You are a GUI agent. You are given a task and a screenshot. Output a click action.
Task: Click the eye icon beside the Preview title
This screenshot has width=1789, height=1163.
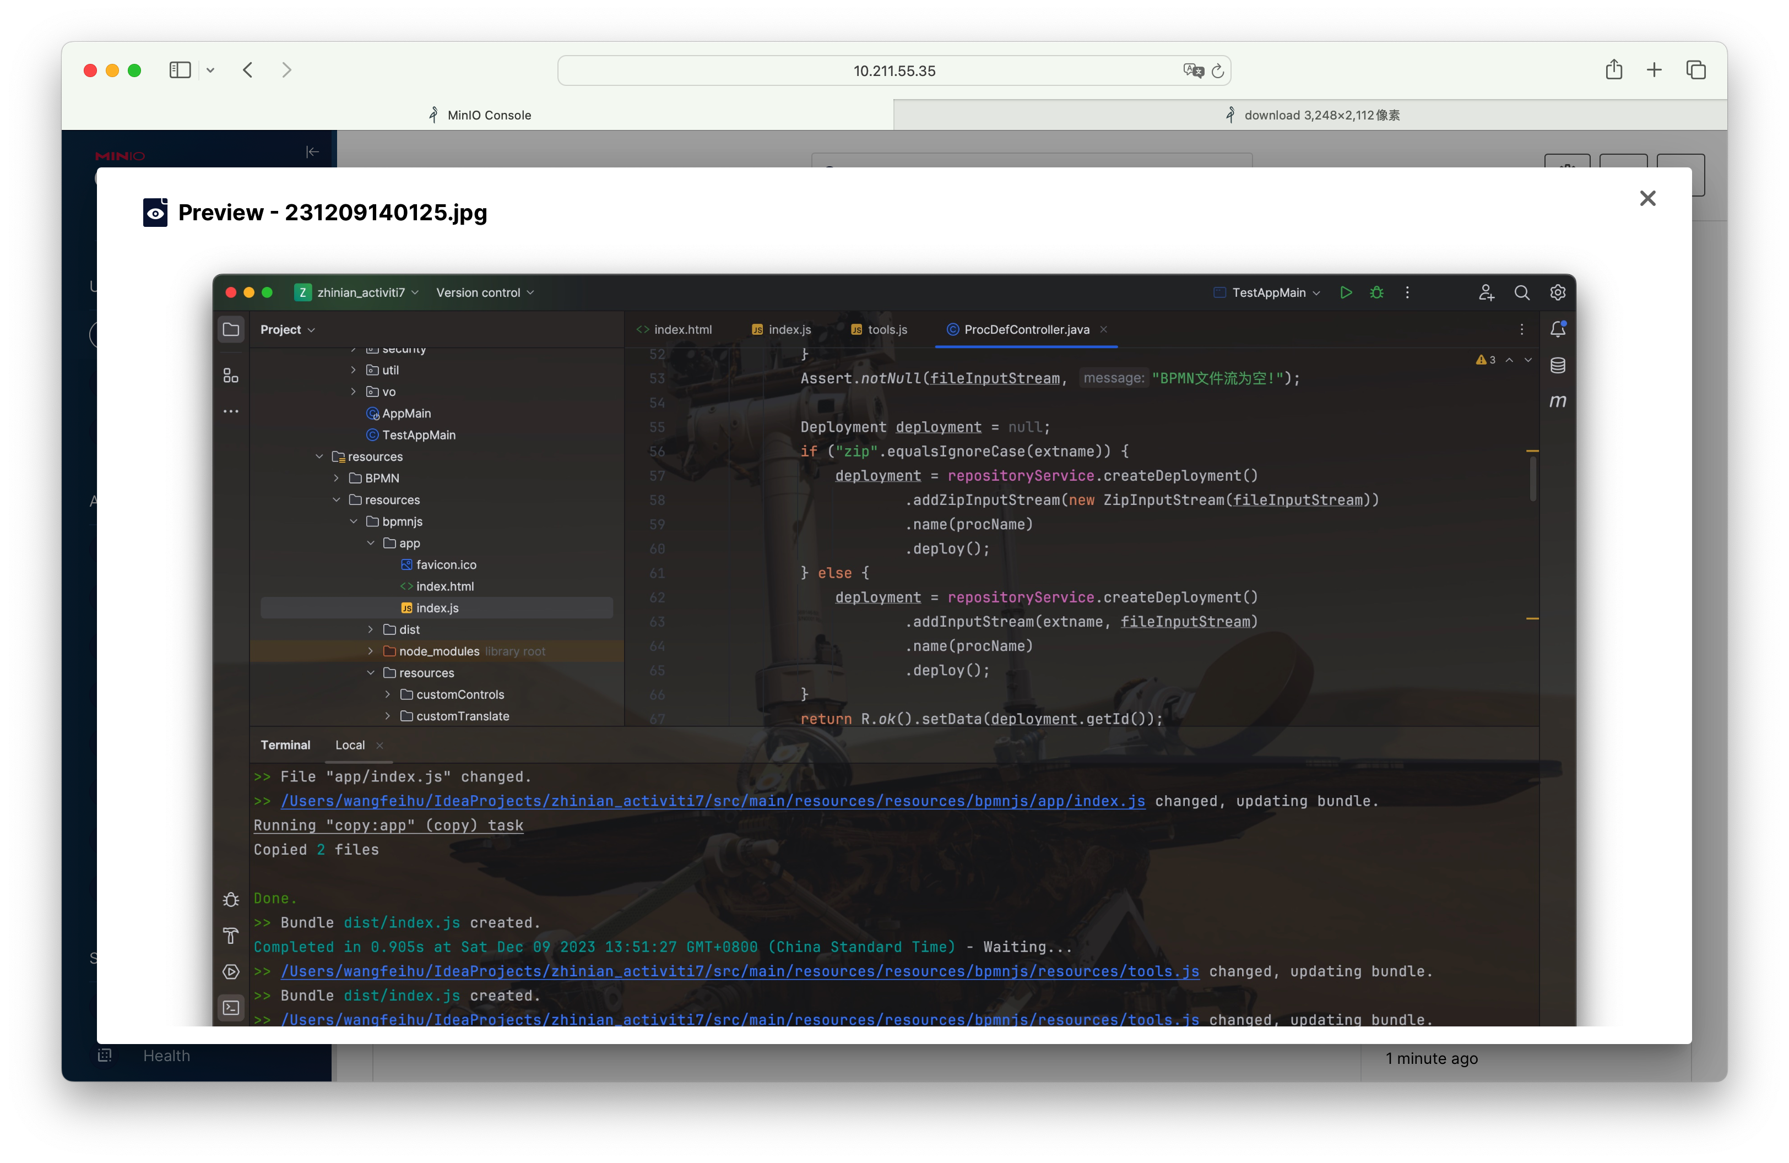[x=155, y=213]
